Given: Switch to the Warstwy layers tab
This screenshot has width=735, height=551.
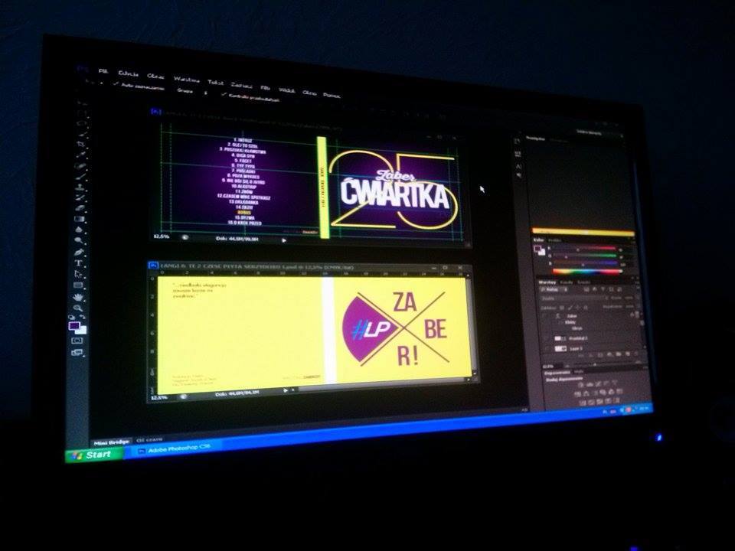Looking at the screenshot, I should (x=547, y=282).
